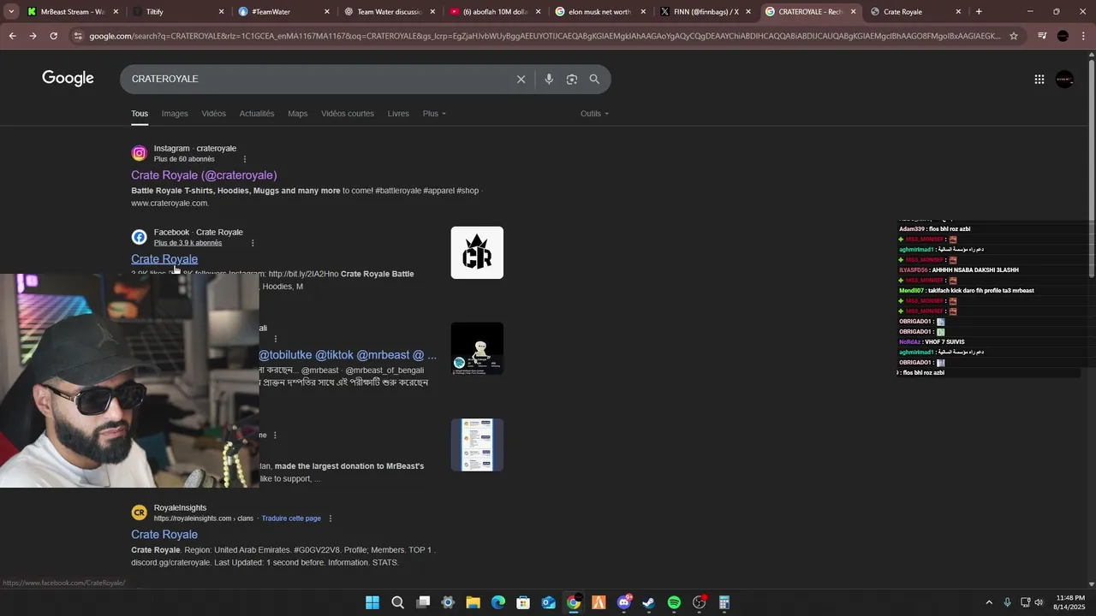
Task: Launch Microsoft Edge from the taskbar
Action: pos(498,602)
